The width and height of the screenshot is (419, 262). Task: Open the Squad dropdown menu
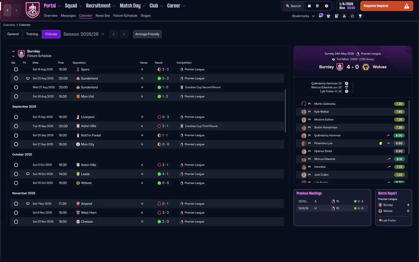point(74,6)
